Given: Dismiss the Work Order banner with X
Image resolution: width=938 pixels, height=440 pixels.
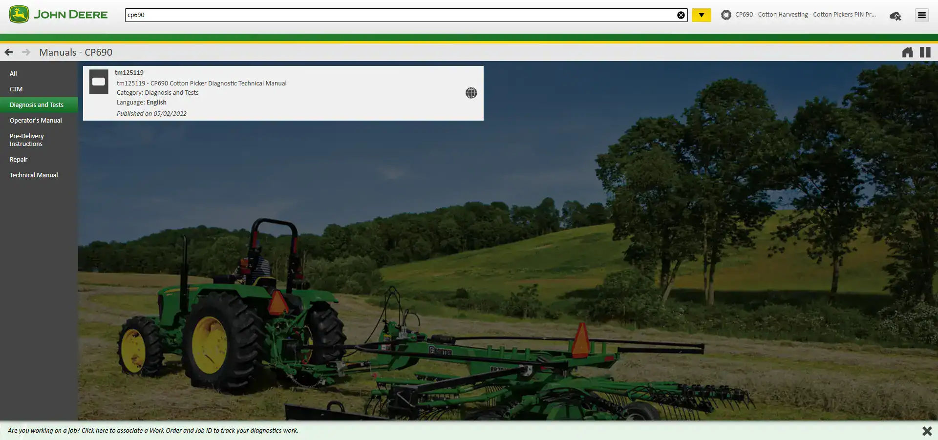Looking at the screenshot, I should pos(927,431).
